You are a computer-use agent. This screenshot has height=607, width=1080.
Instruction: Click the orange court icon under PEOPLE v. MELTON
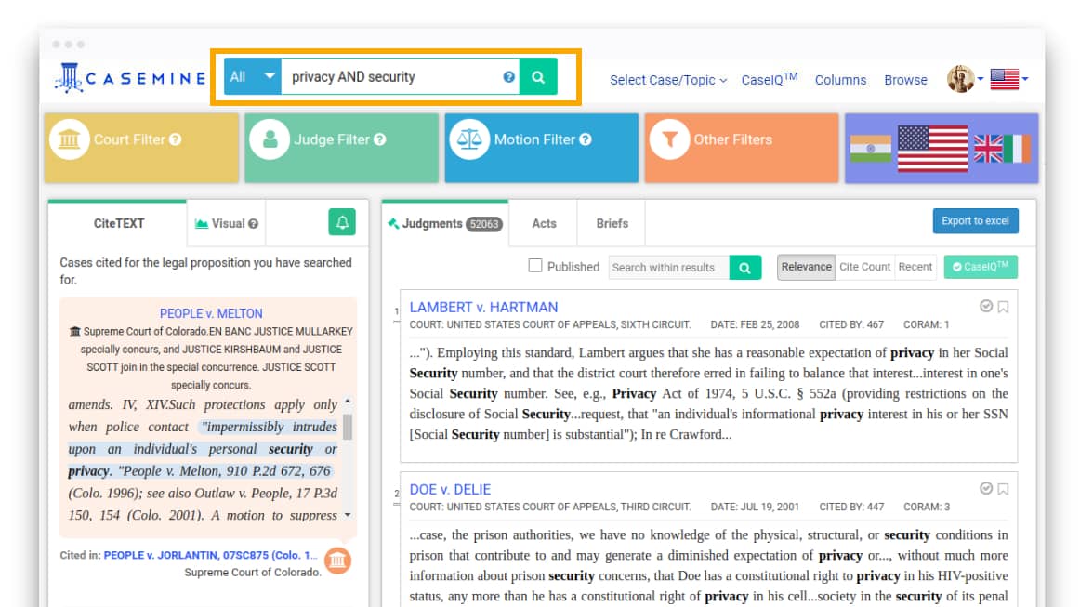[337, 561]
